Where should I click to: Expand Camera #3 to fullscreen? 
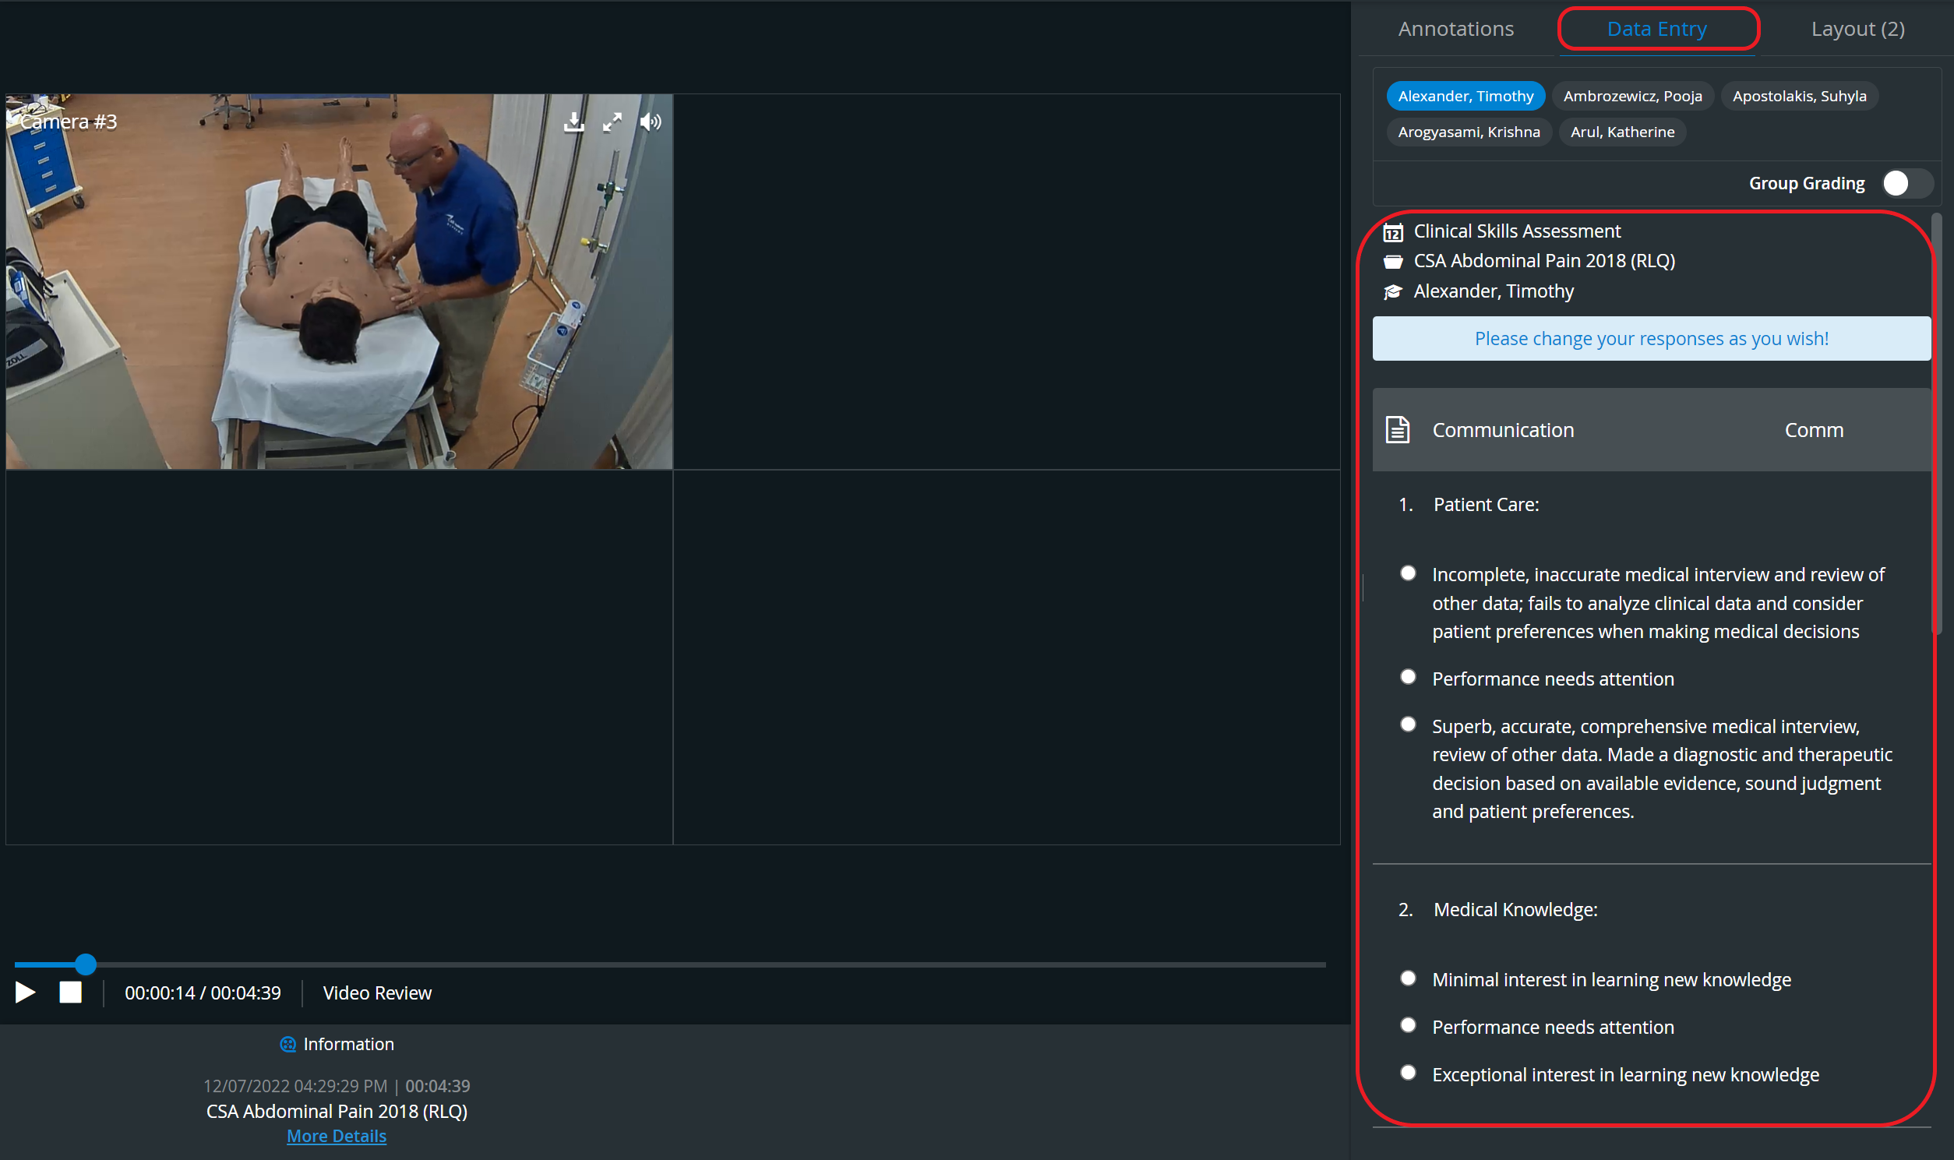612,122
